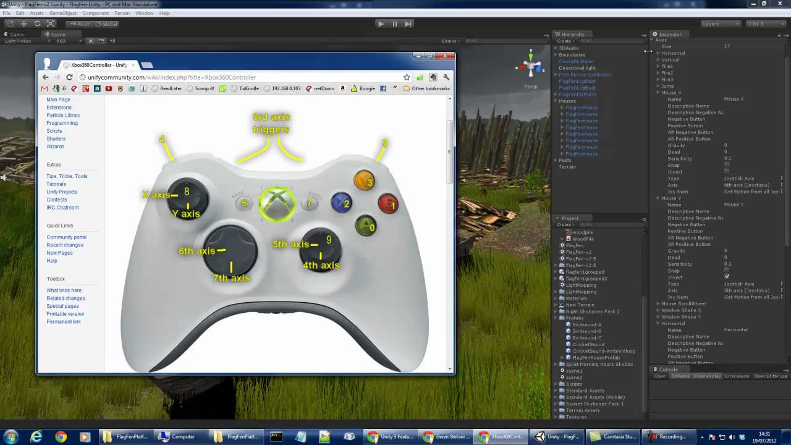This screenshot has height=445, width=791.
Task: Switch to Camtasia Studio taskbar item
Action: coord(614,437)
